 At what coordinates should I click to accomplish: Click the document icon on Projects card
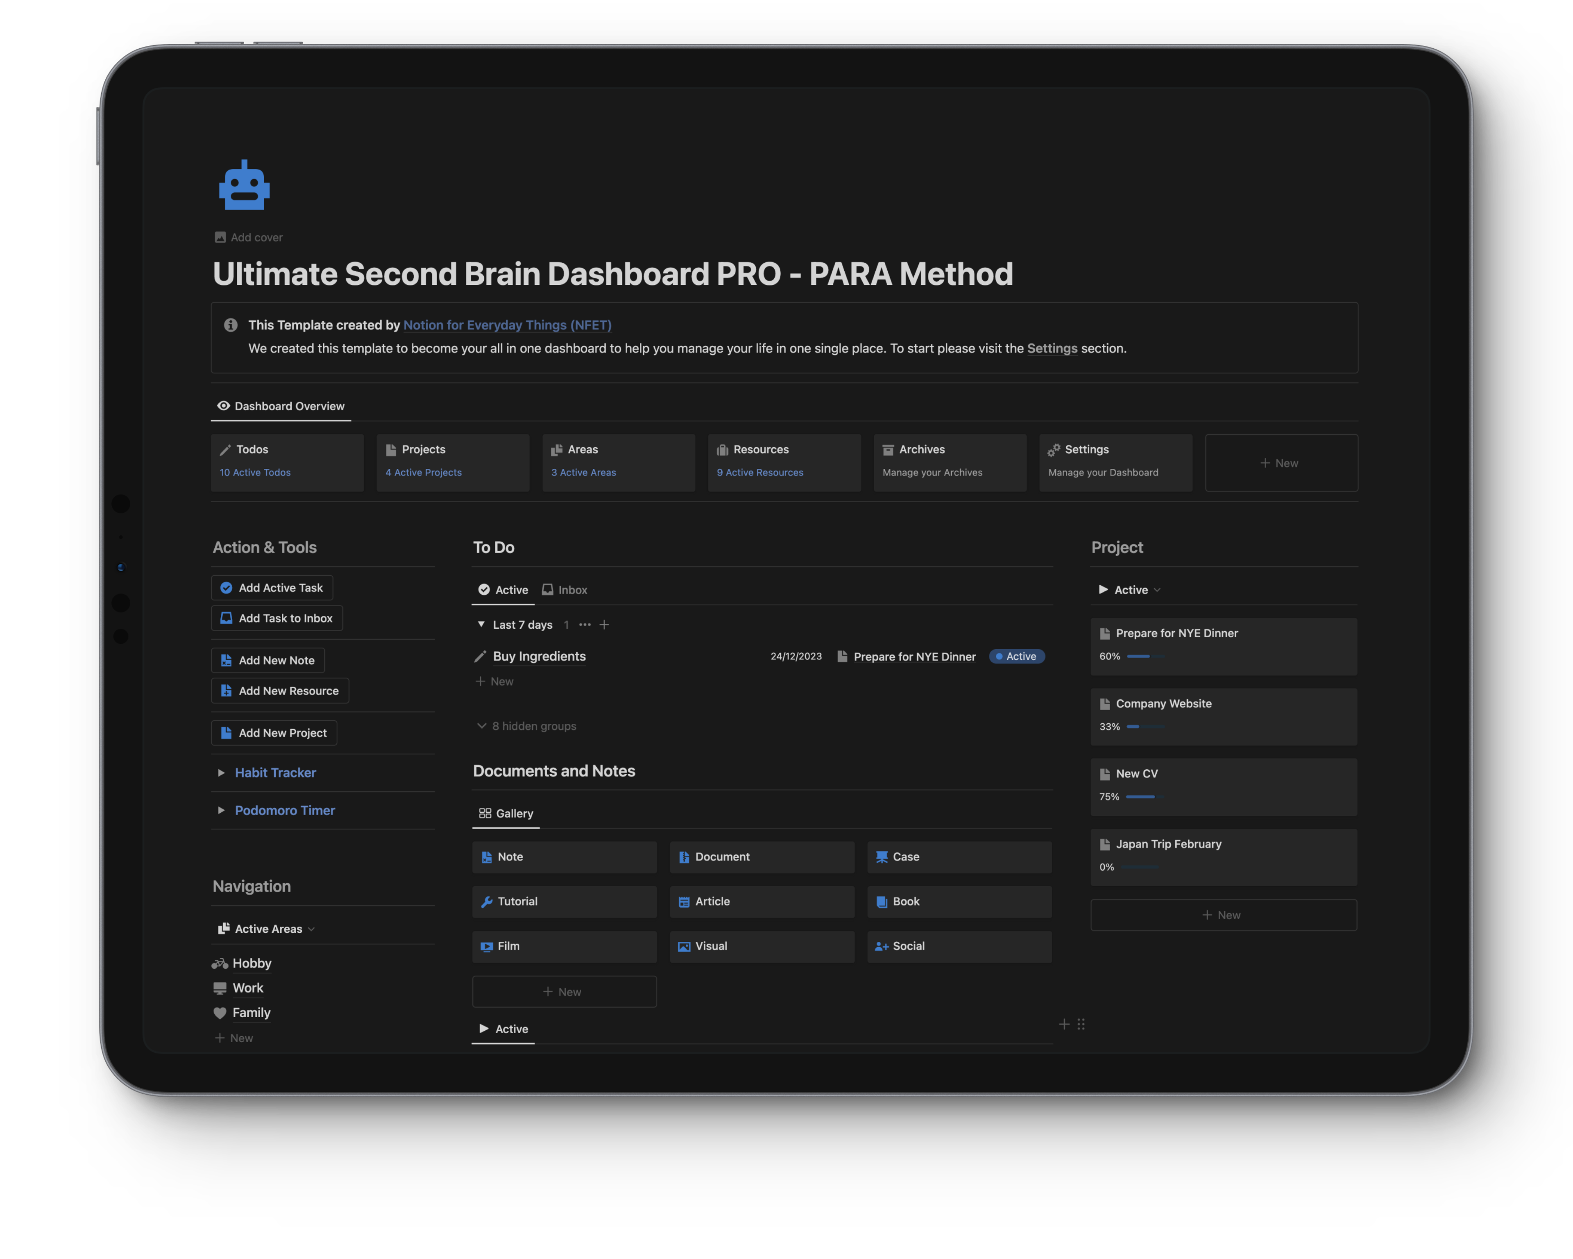[x=391, y=450]
